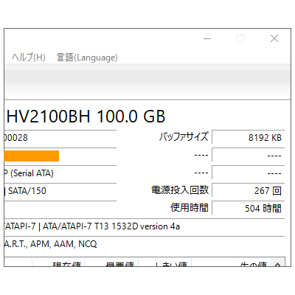Click the 00028 firmware field
295x295 pixels.
click(60, 138)
